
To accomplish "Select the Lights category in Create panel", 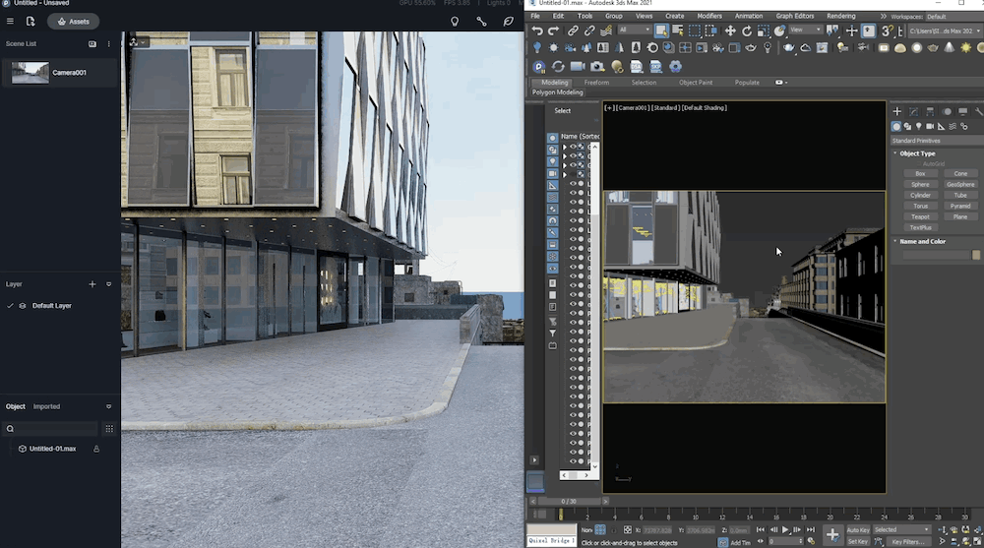I will pyautogui.click(x=919, y=126).
